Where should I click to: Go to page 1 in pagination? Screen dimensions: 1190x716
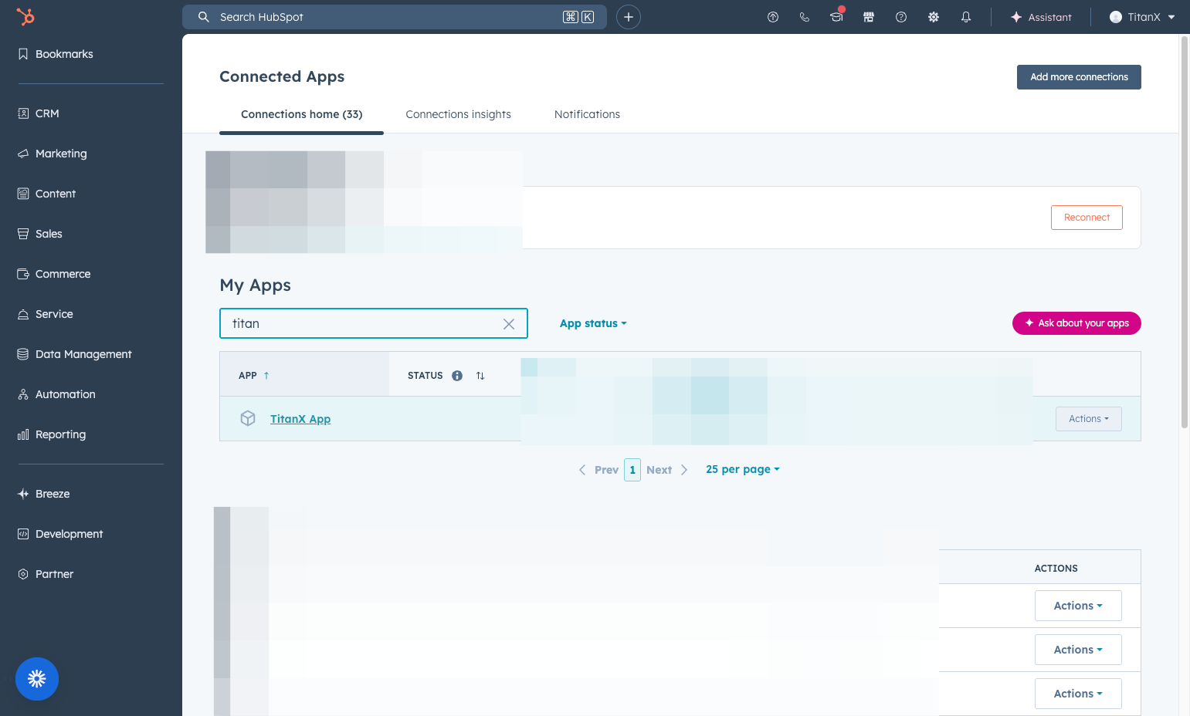pyautogui.click(x=632, y=470)
